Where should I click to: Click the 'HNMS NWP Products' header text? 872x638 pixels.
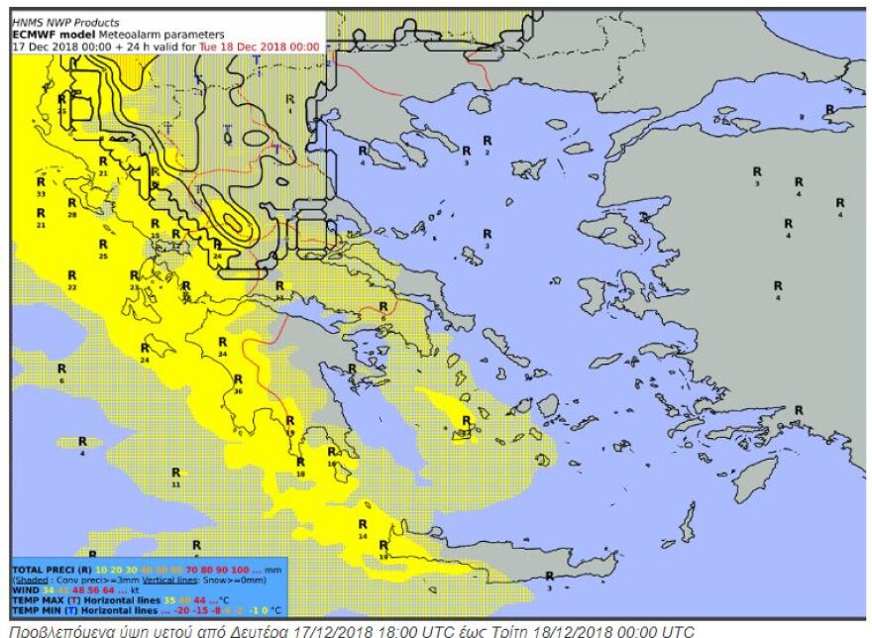(65, 22)
